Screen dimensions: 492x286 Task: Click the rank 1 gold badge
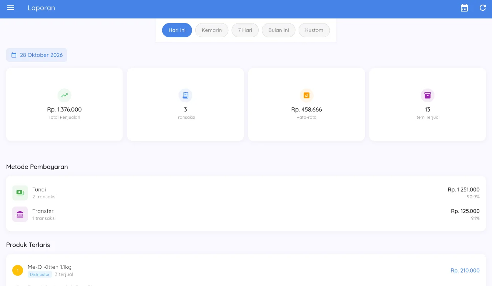[x=18, y=271]
